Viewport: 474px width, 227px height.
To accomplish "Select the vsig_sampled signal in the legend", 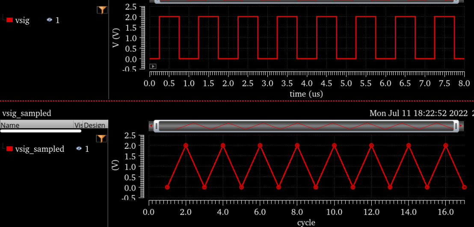I will tap(39, 149).
